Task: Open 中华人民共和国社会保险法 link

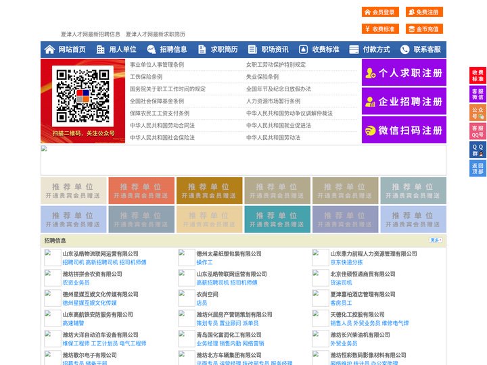Action: (x=162, y=137)
